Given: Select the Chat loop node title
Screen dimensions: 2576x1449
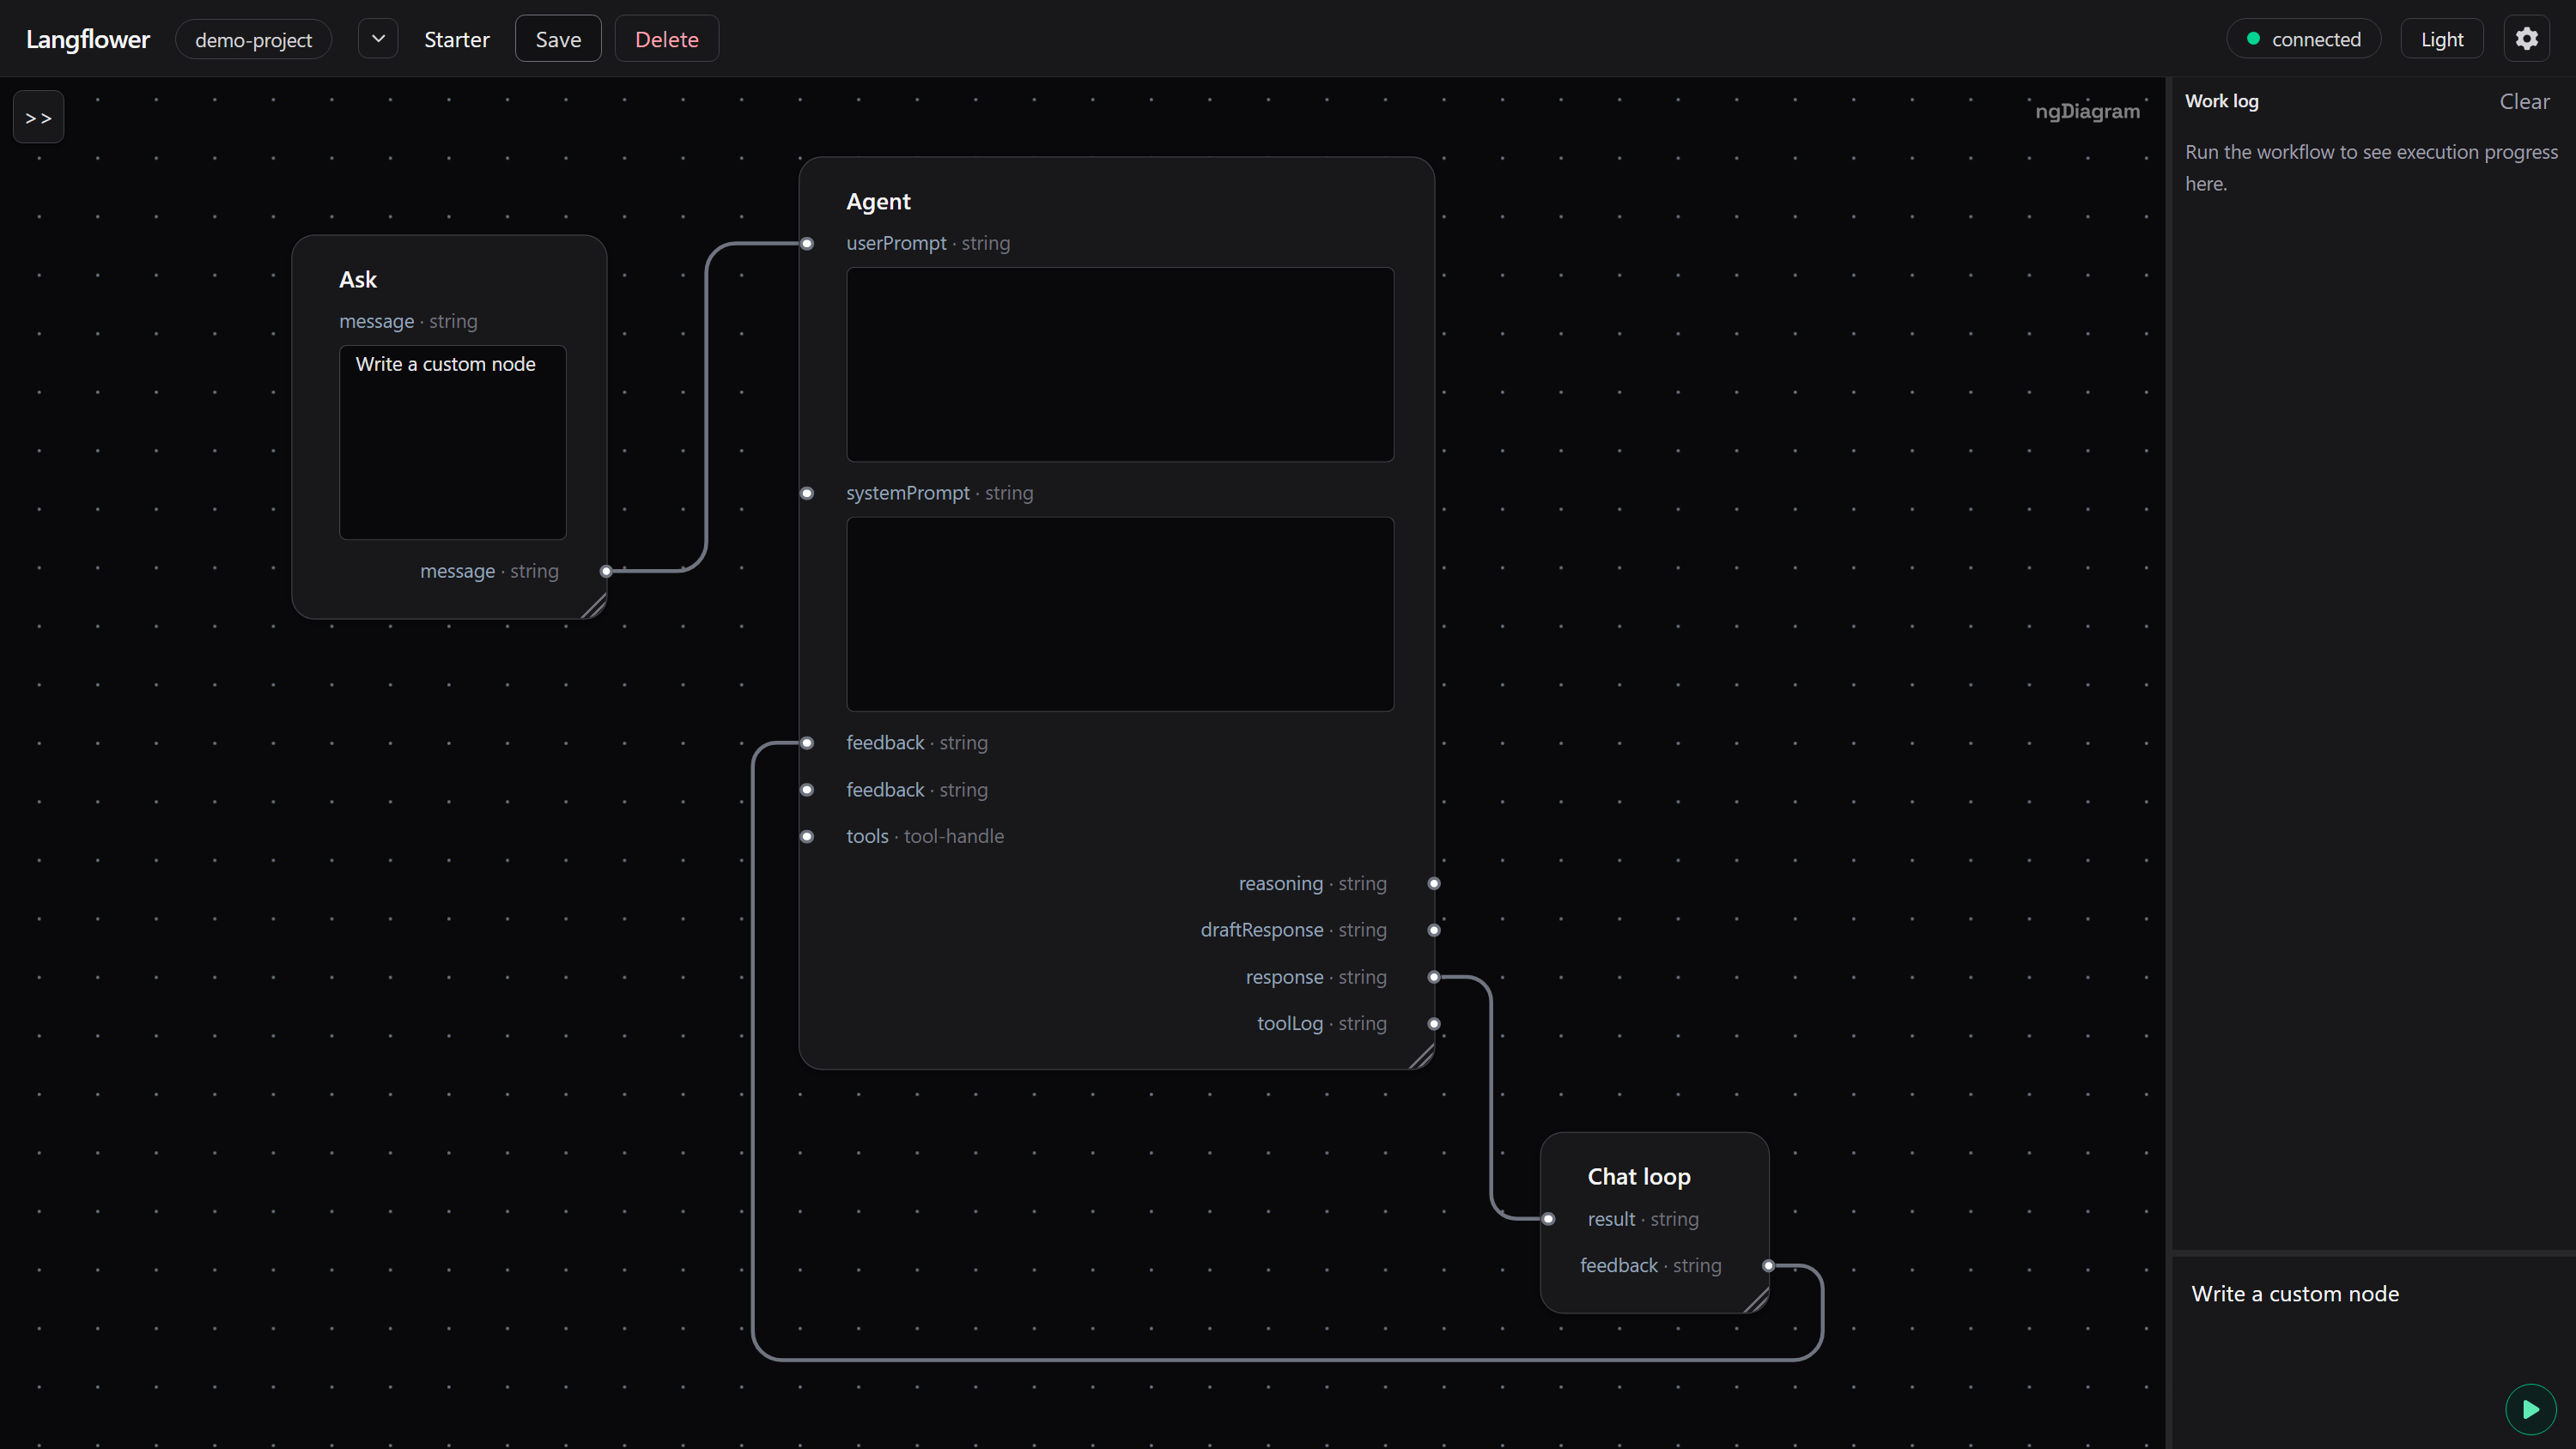Looking at the screenshot, I should click(x=1639, y=1176).
